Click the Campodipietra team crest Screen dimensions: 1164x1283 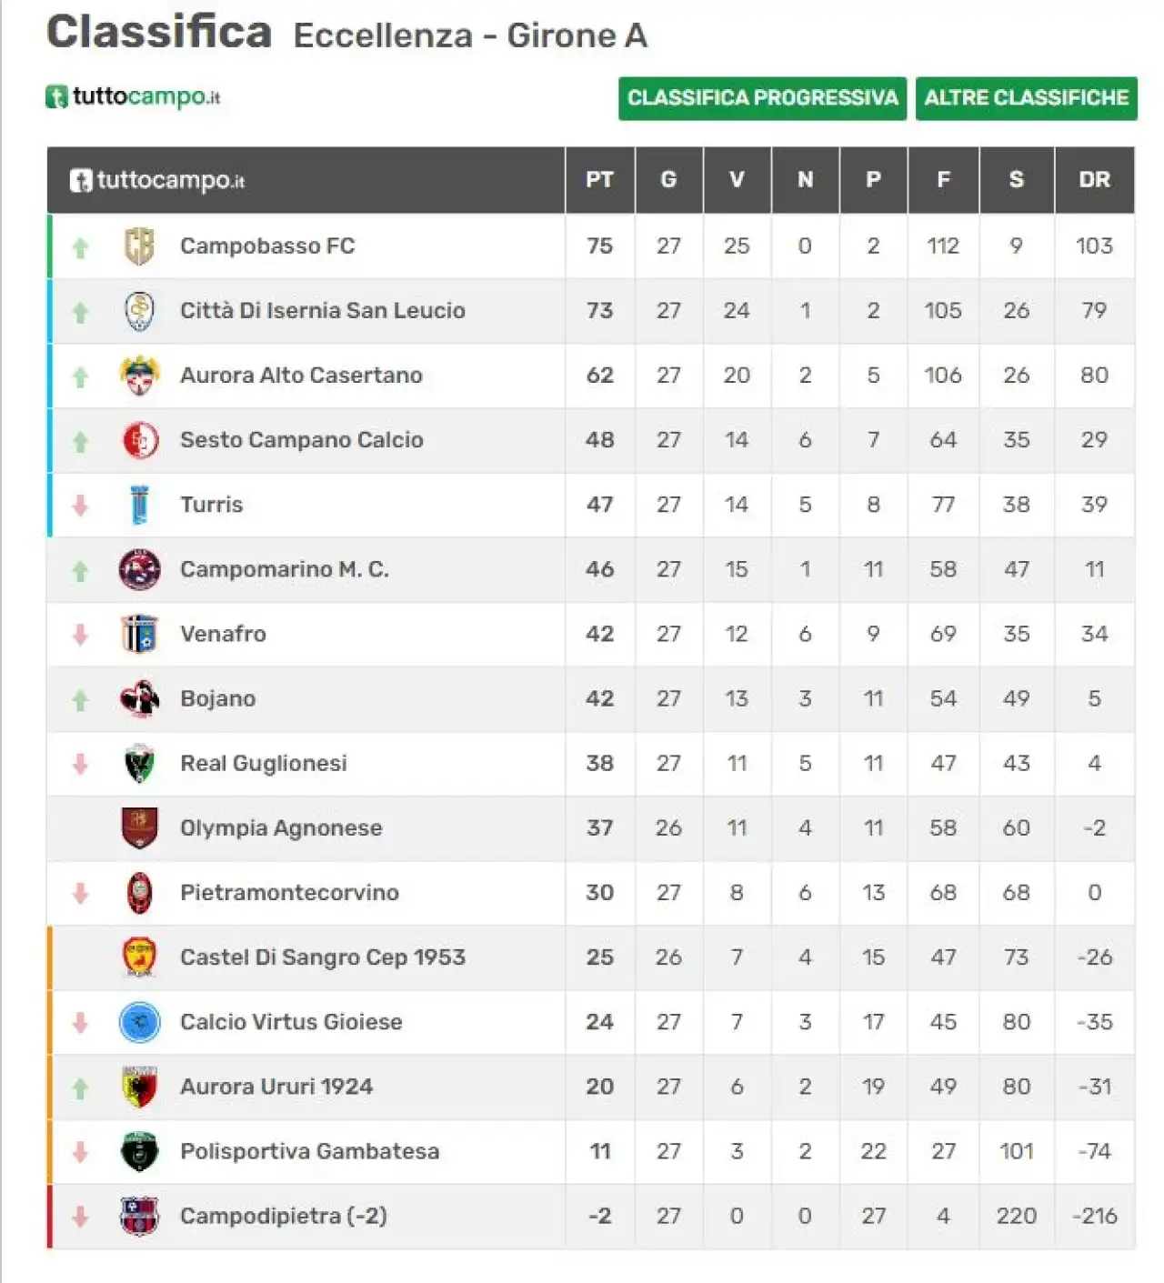point(139,1216)
